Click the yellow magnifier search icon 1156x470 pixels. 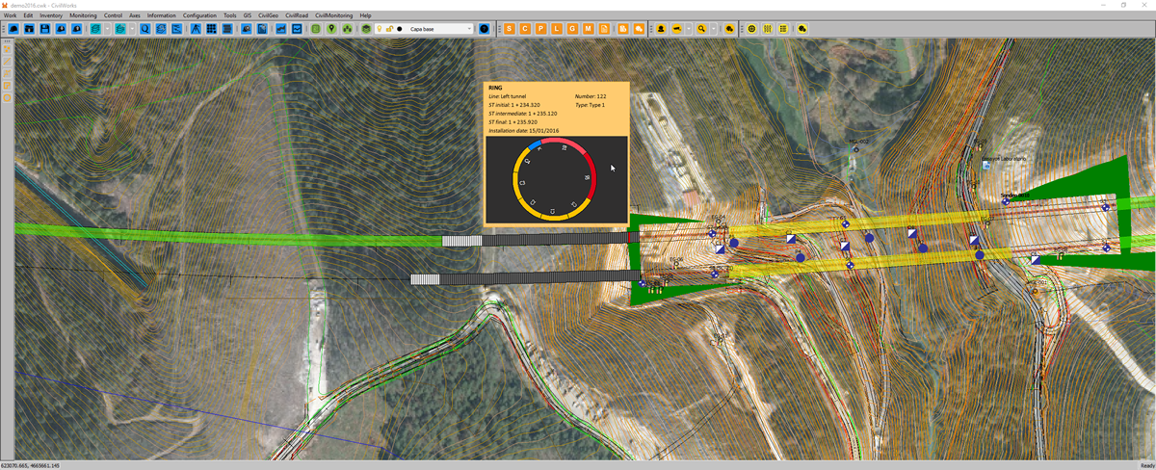click(702, 29)
